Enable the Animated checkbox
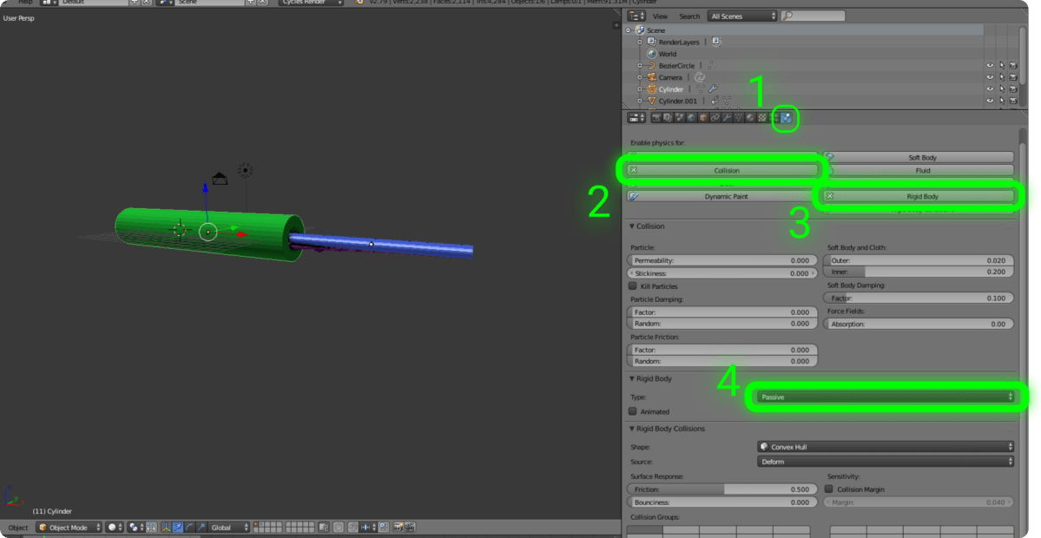The image size is (1041, 538). pos(633,411)
